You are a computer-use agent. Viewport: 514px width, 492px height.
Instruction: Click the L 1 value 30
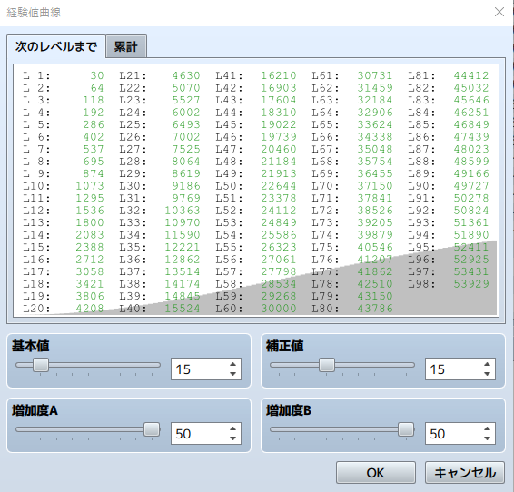(x=97, y=75)
